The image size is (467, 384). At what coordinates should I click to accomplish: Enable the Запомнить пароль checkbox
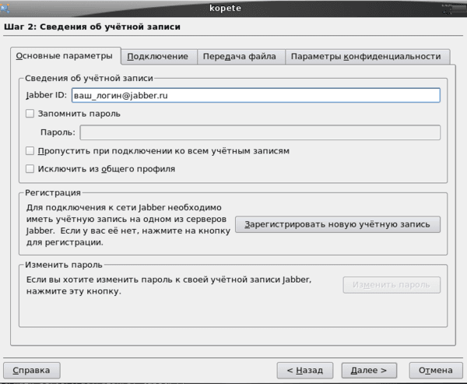(x=30, y=114)
